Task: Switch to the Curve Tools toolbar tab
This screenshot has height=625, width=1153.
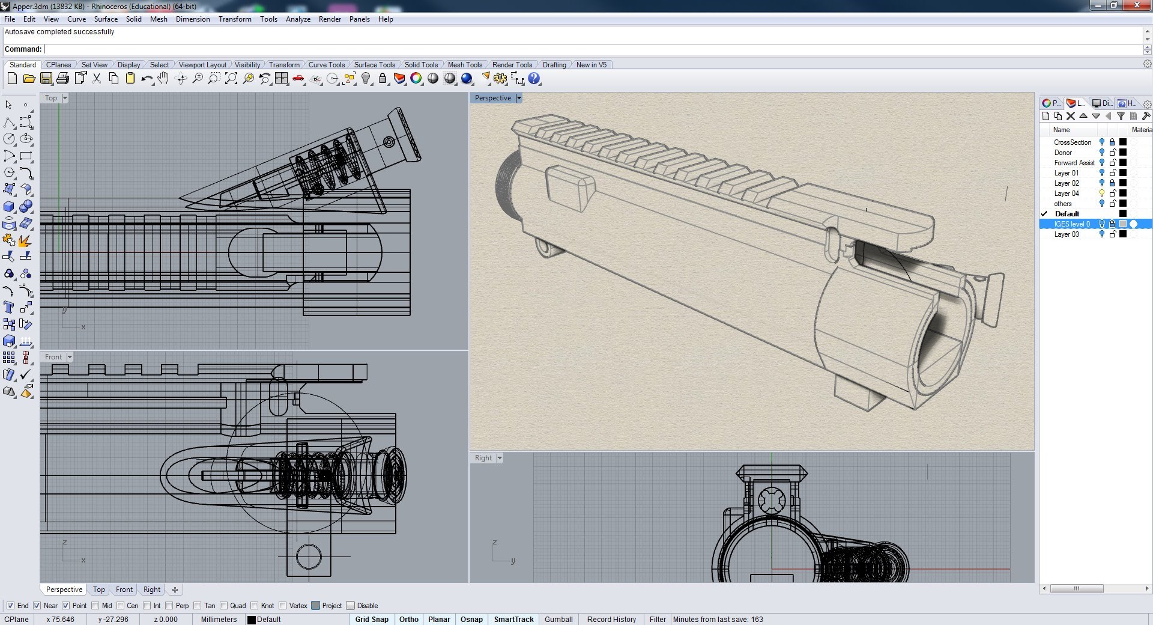Action: pos(326,65)
